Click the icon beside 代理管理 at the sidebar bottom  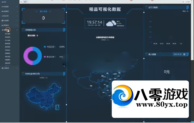[x=2, y=68]
